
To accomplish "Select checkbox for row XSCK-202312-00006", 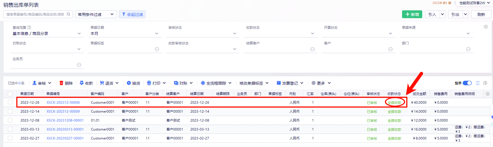I will pos(10,102).
